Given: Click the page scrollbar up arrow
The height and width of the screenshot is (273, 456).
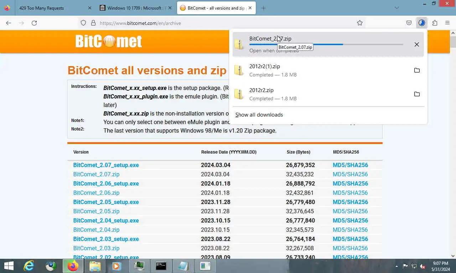Looking at the screenshot, I should (453, 33).
